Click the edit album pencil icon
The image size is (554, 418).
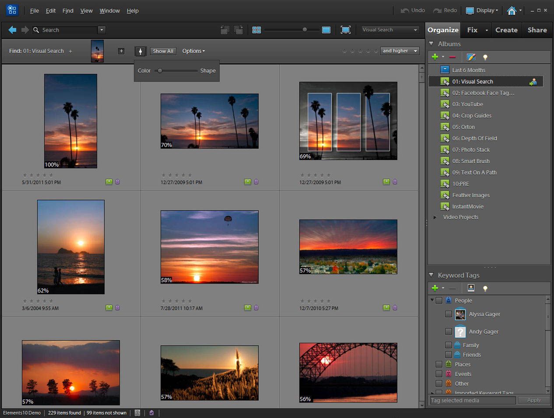click(471, 57)
